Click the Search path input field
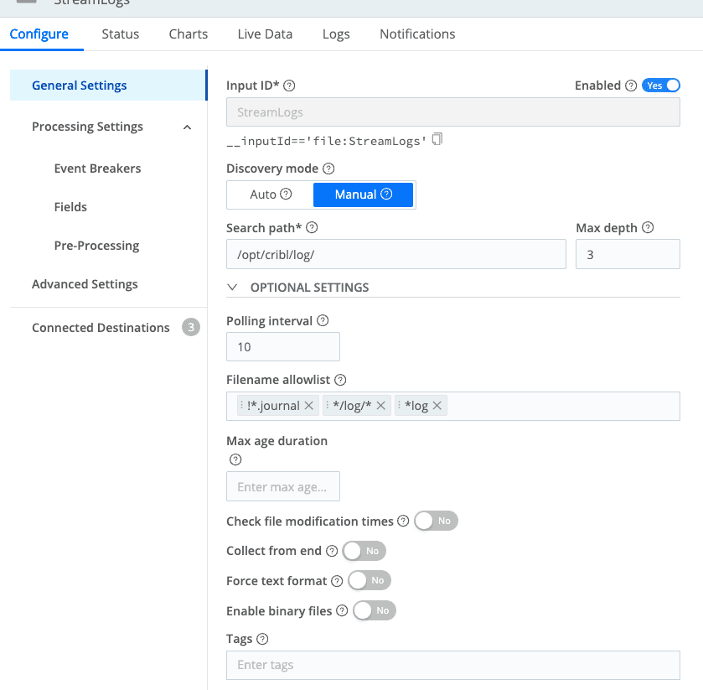The height and width of the screenshot is (690, 703). [395, 254]
